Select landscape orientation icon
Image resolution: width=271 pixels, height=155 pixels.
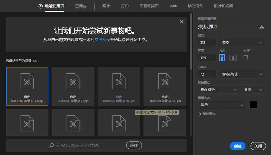pos(233,58)
